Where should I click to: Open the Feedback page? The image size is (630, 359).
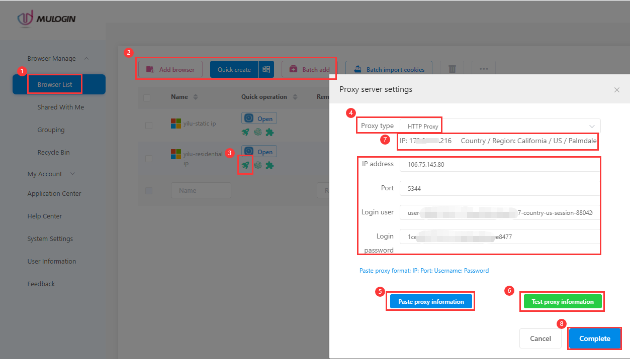click(41, 284)
